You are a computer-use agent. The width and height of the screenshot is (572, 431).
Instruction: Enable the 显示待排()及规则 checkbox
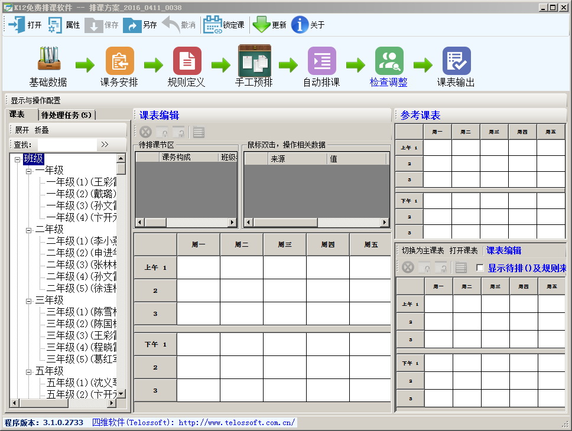[x=480, y=268]
